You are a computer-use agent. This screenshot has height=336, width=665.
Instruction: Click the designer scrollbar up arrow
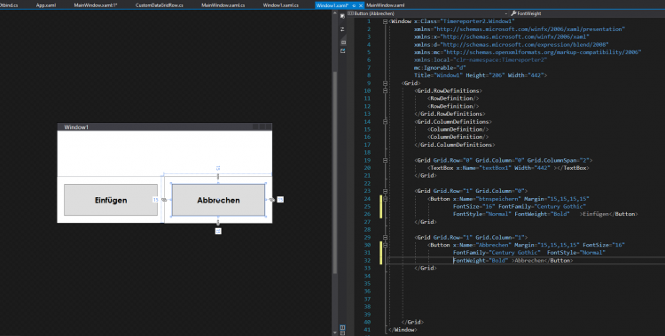click(334, 13)
